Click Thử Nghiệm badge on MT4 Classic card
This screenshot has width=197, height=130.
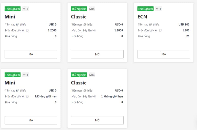click(x=79, y=75)
